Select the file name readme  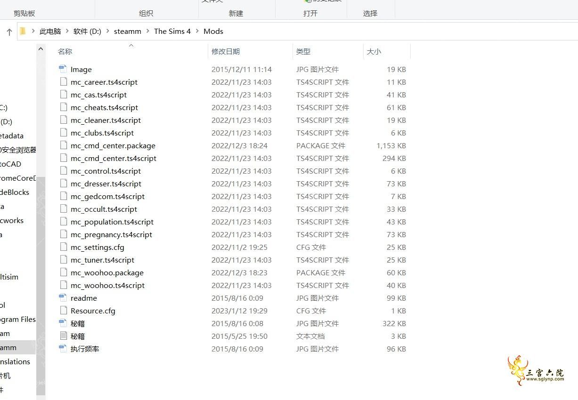pyautogui.click(x=84, y=298)
